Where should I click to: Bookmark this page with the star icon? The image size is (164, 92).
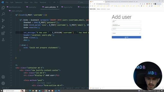point(145,4)
